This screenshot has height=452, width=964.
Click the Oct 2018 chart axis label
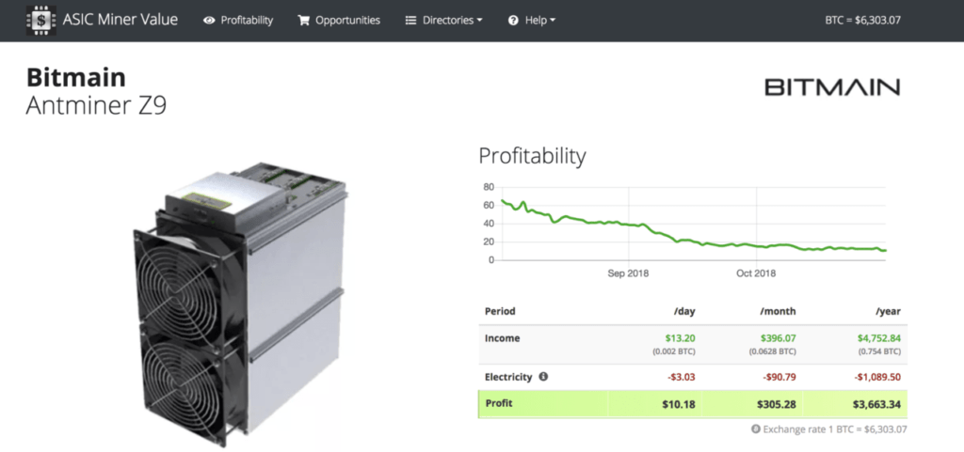point(756,273)
